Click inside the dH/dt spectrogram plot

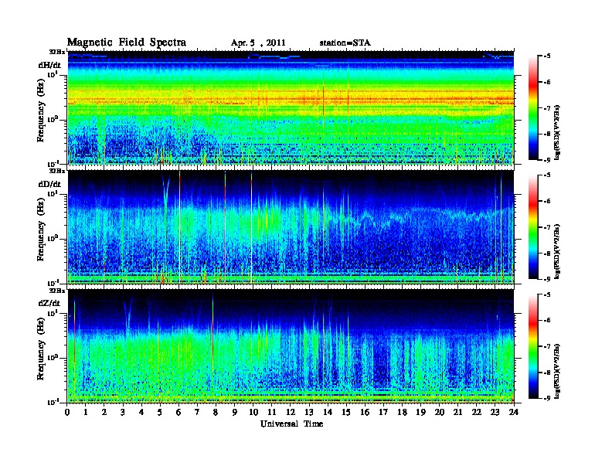291,107
